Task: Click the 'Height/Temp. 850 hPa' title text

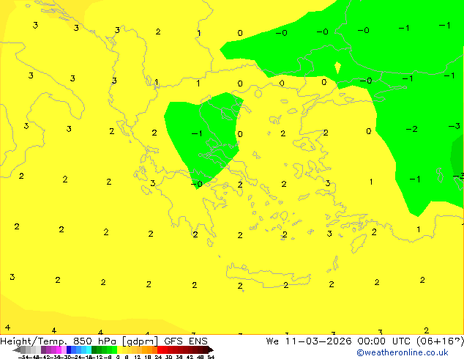Action: (59, 341)
